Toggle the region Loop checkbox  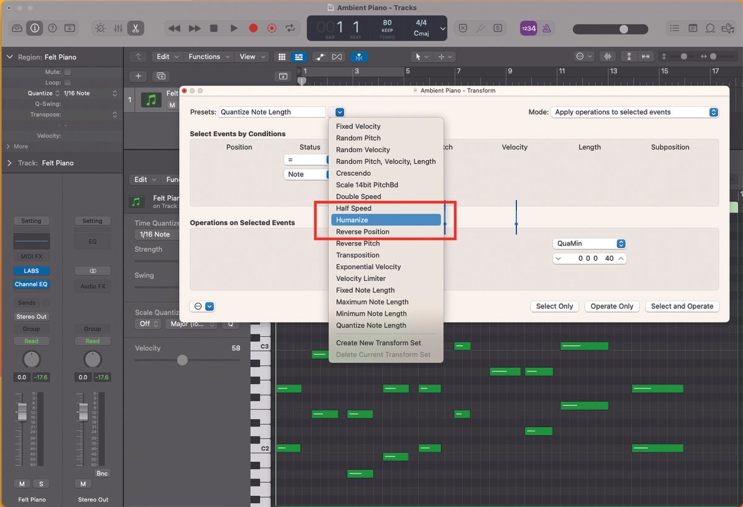pyautogui.click(x=67, y=82)
